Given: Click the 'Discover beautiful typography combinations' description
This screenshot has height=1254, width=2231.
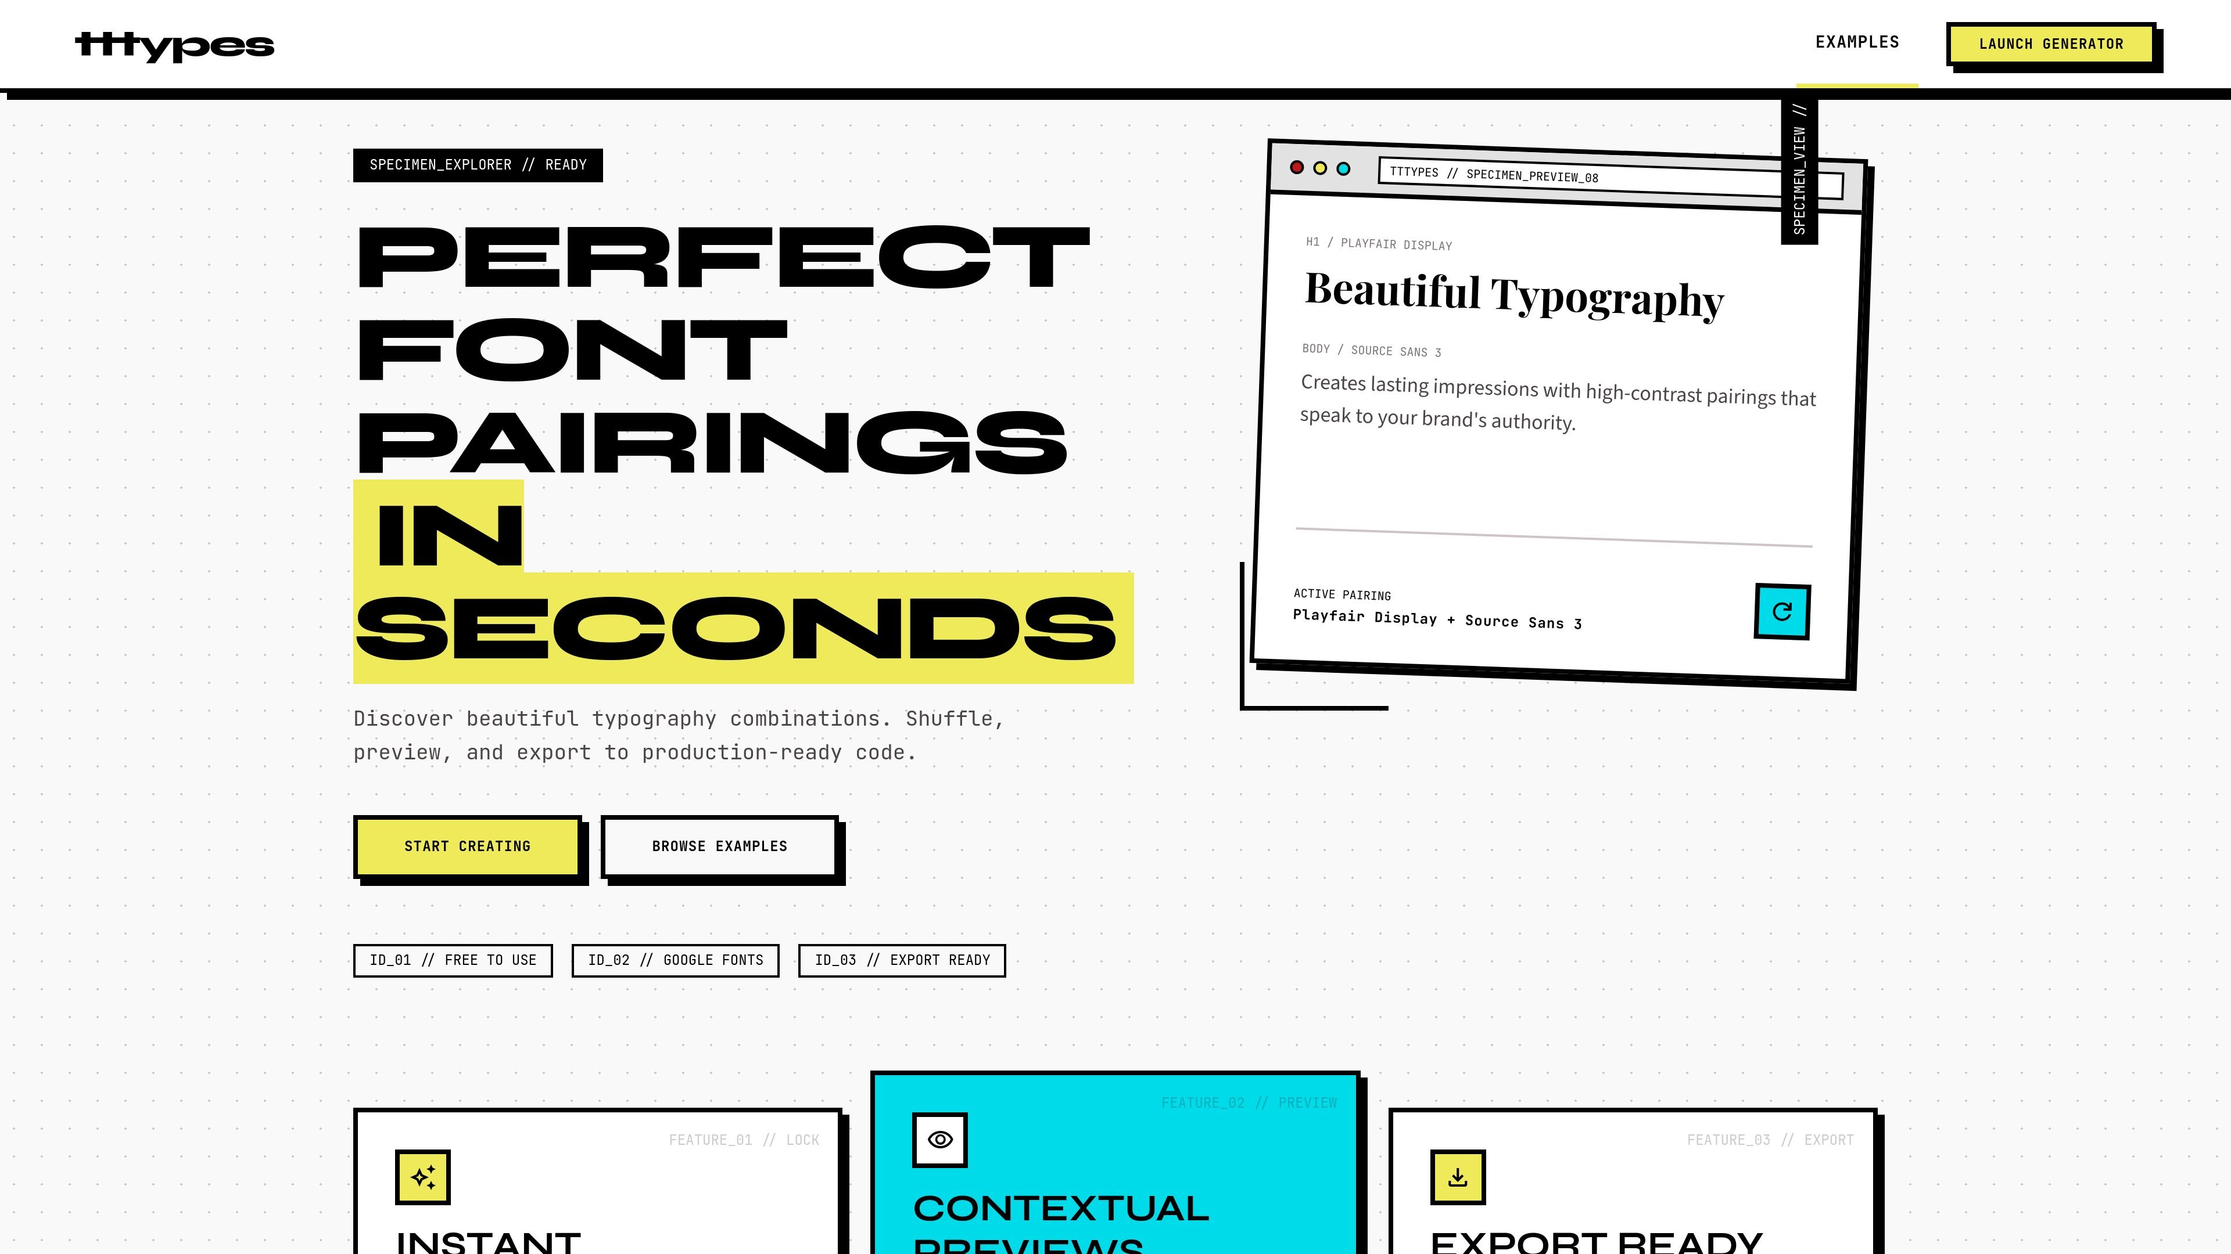Looking at the screenshot, I should pos(678,736).
